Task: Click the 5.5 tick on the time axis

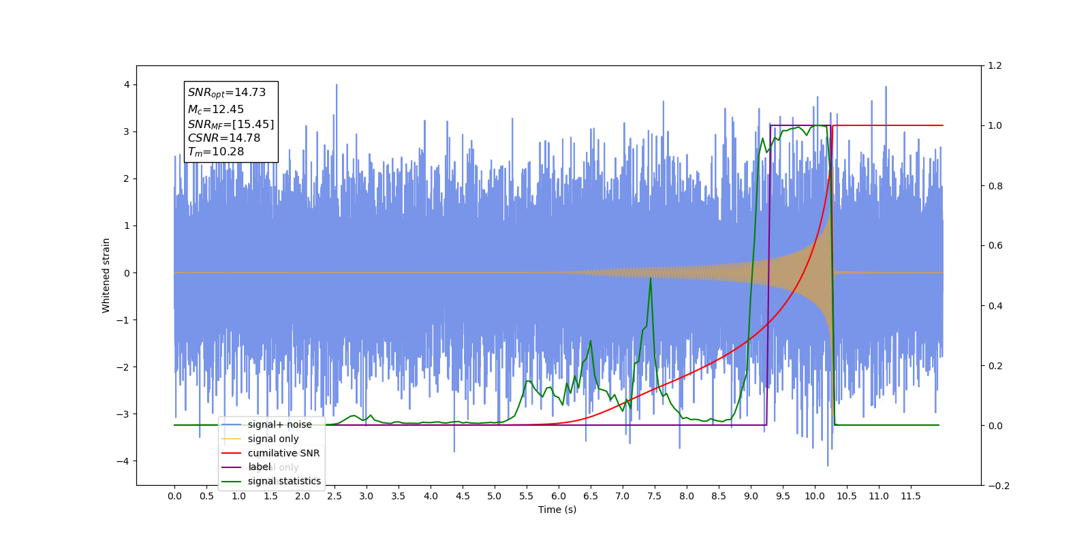Action: point(527,496)
